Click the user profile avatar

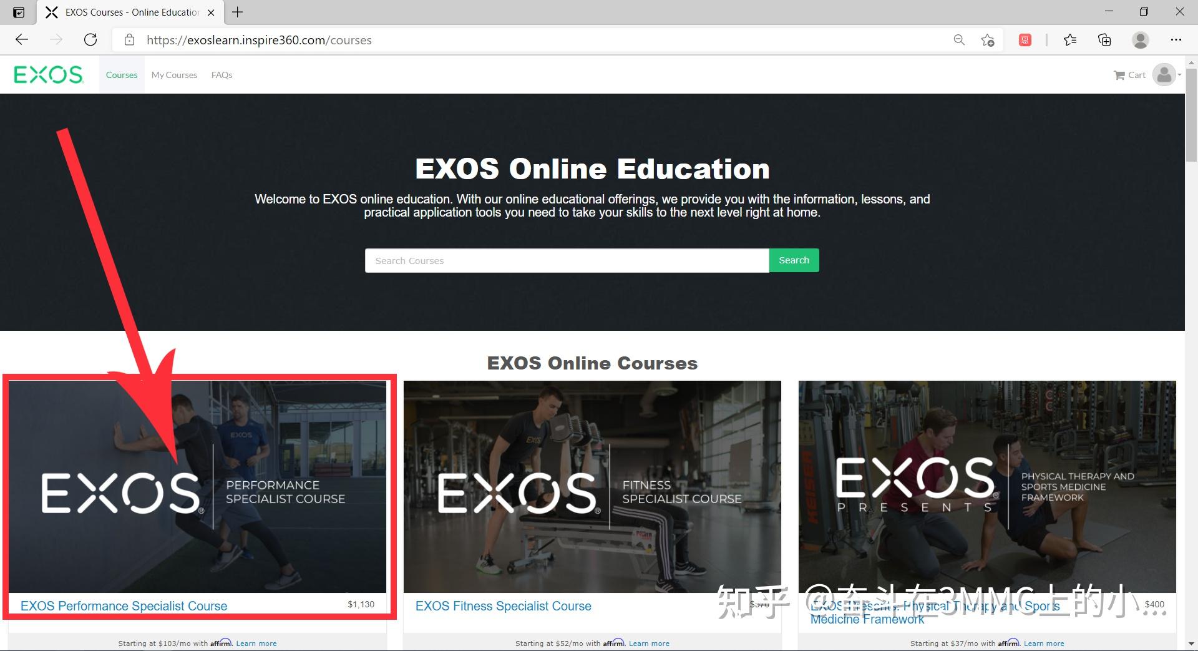(x=1164, y=74)
